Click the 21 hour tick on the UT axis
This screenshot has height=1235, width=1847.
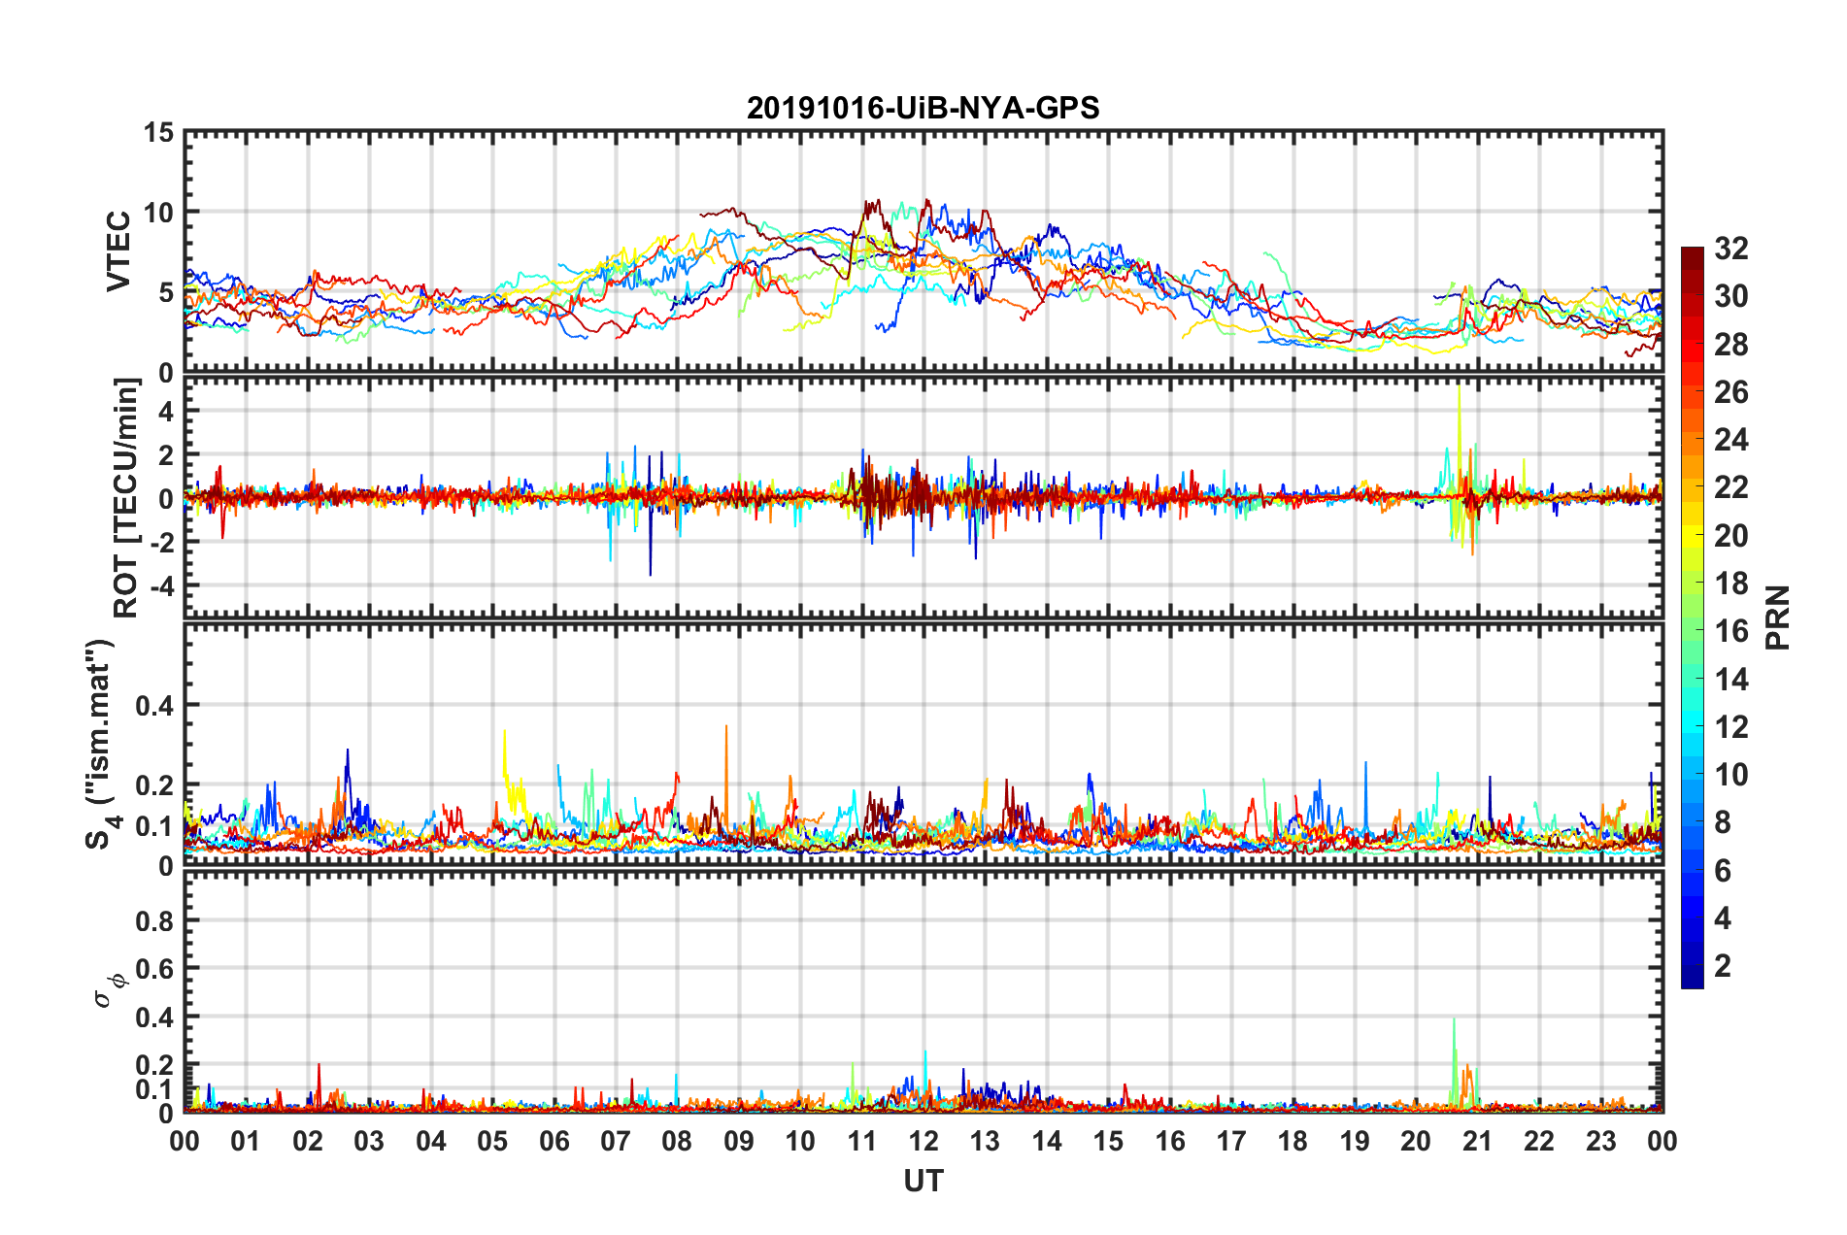1478,1141
